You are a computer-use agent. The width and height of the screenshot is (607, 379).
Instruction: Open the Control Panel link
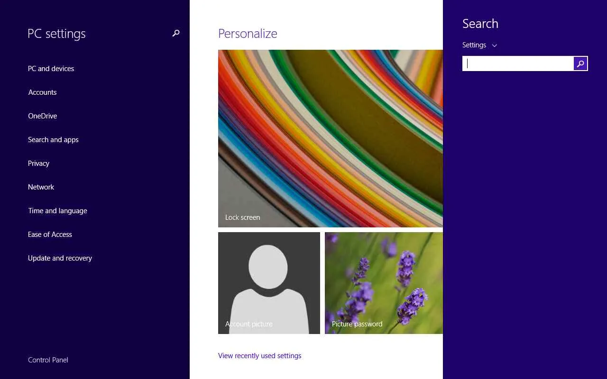coord(48,360)
